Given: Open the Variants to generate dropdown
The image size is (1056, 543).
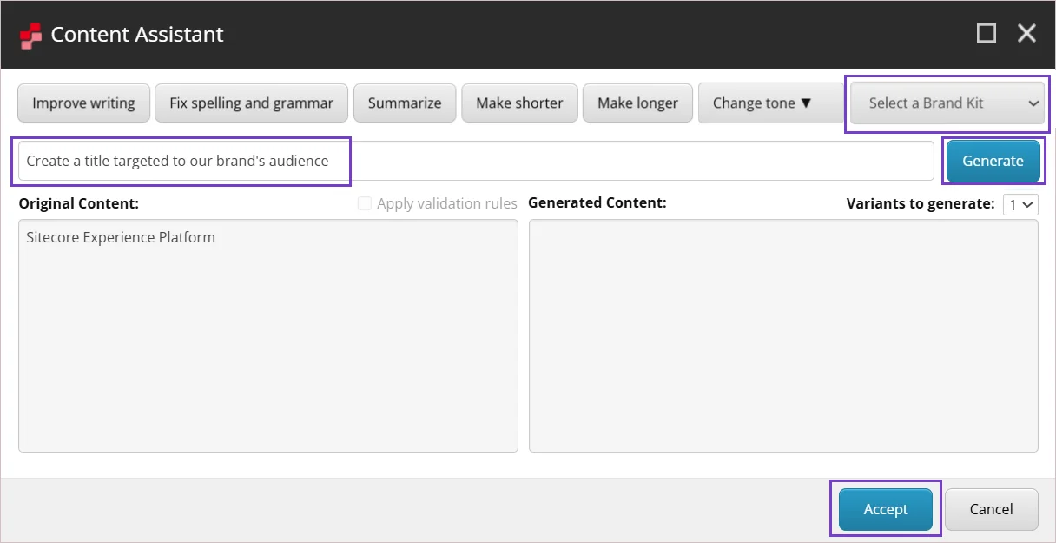Looking at the screenshot, I should pos(1020,204).
